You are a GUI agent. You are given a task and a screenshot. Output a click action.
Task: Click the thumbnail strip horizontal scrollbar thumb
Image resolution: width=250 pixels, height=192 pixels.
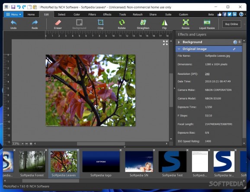(x=51, y=181)
